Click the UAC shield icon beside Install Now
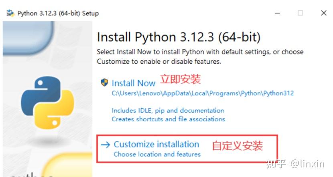 pos(104,82)
